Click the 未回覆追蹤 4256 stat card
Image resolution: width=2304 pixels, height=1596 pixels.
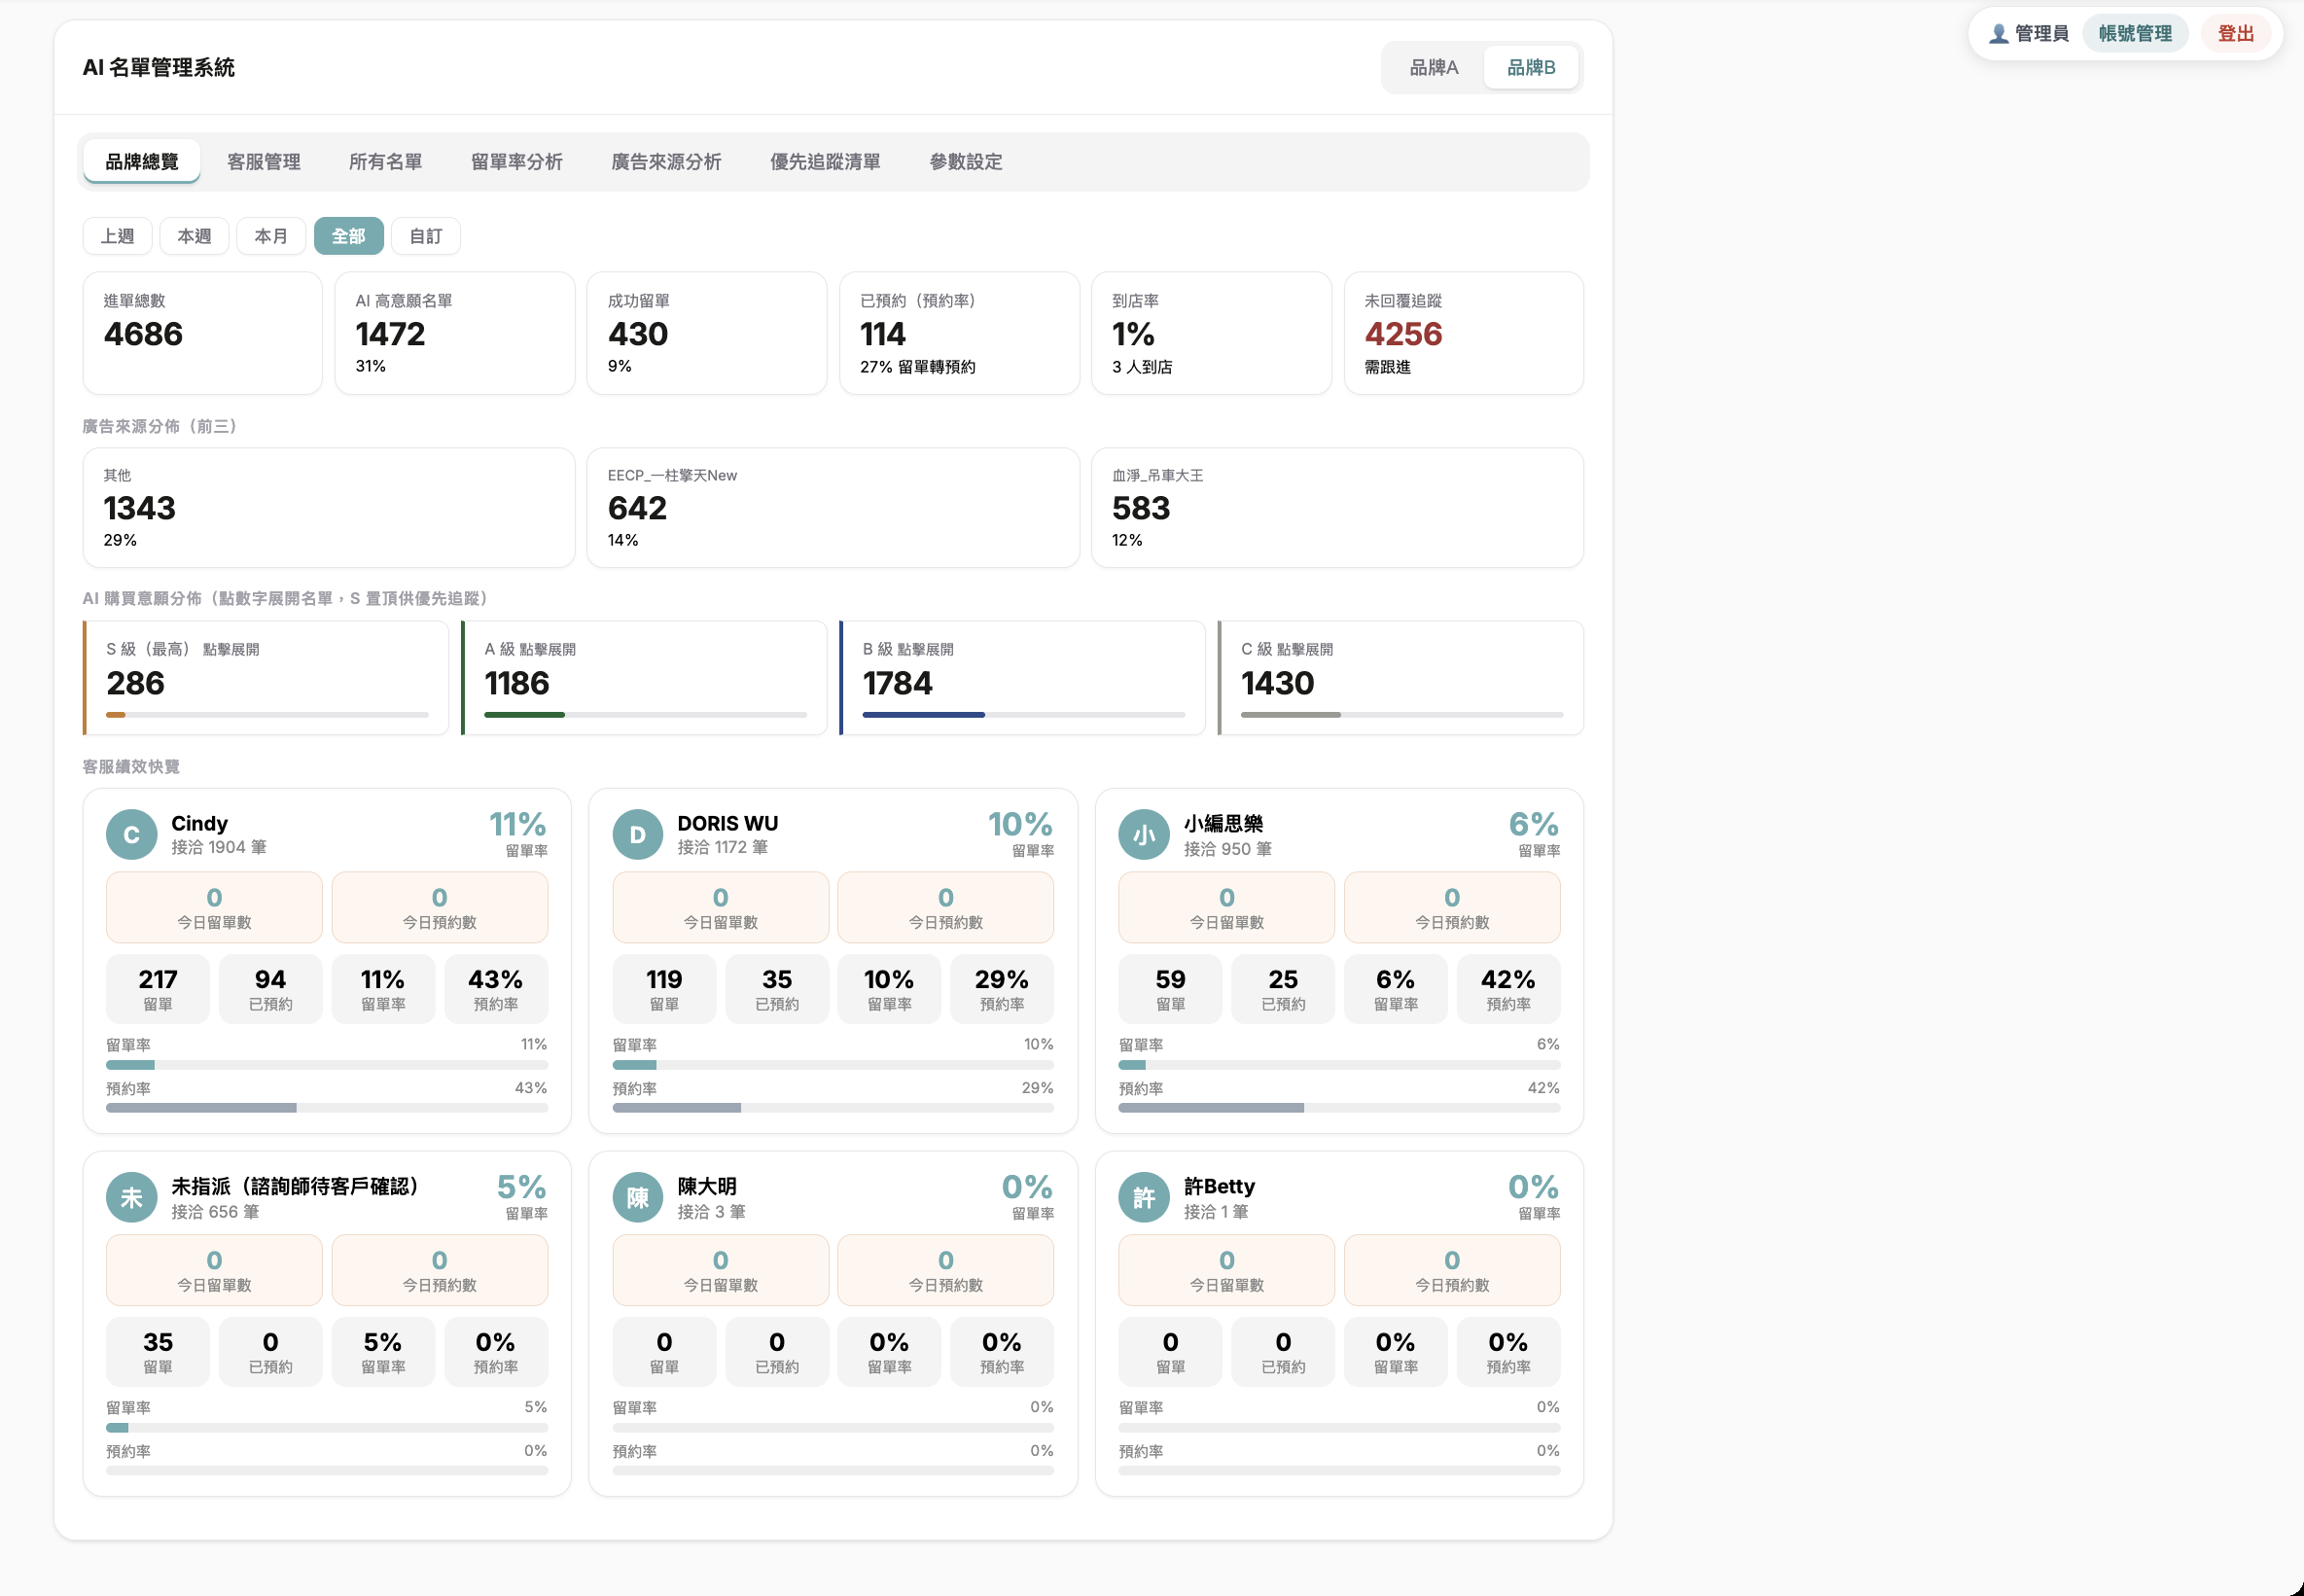(x=1463, y=333)
